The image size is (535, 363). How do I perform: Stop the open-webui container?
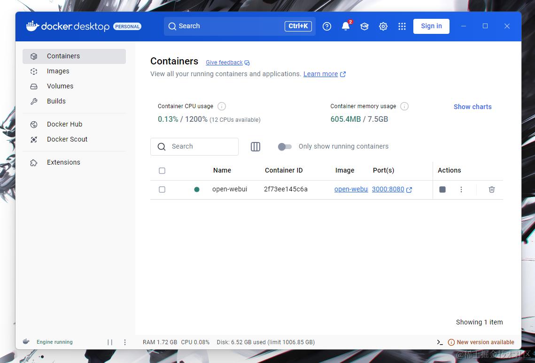point(442,189)
